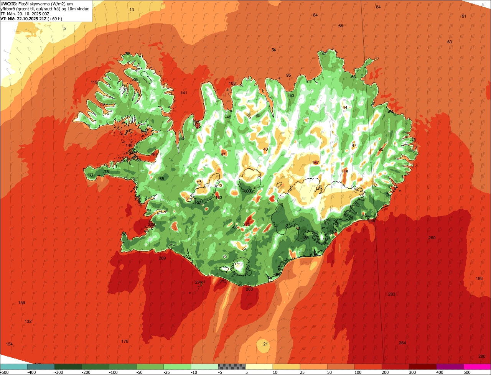Click the map value '246' on the southeast coast
The height and width of the screenshot is (375, 491).
[372, 220]
